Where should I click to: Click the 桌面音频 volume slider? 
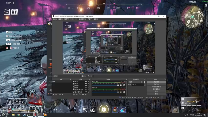tap(106, 92)
